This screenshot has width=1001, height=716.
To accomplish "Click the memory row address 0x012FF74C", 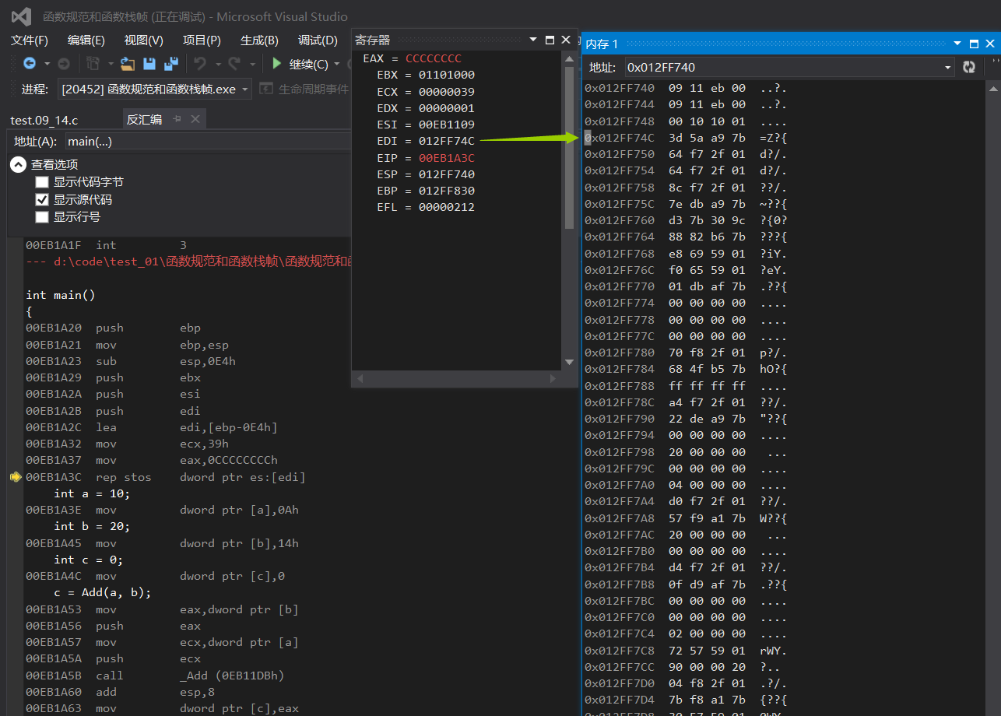I will 620,138.
